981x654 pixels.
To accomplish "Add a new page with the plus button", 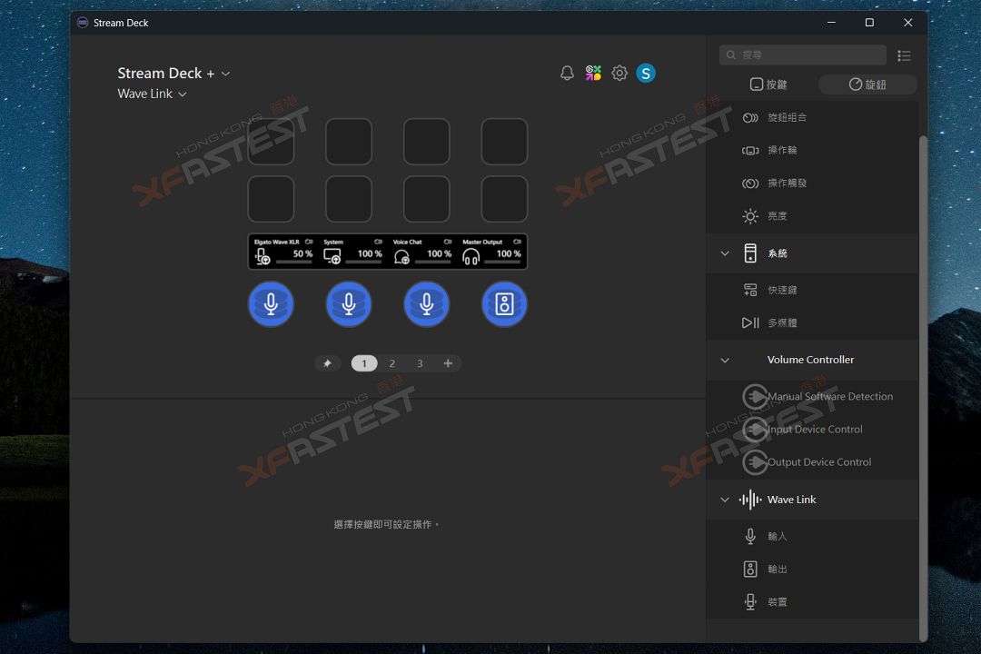I will point(448,363).
